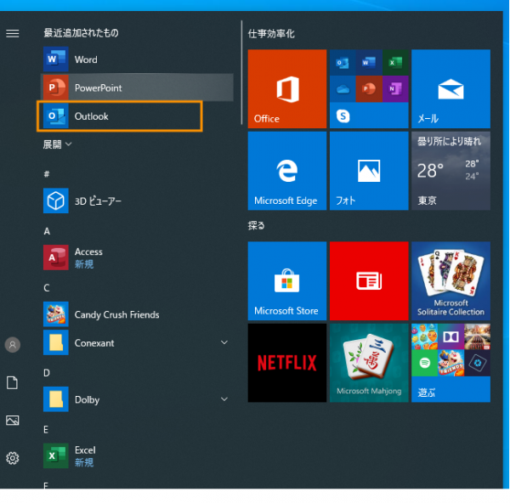Viewport: 510px width, 503px height.
Task: Open the red news tile
Action: pyautogui.click(x=369, y=281)
